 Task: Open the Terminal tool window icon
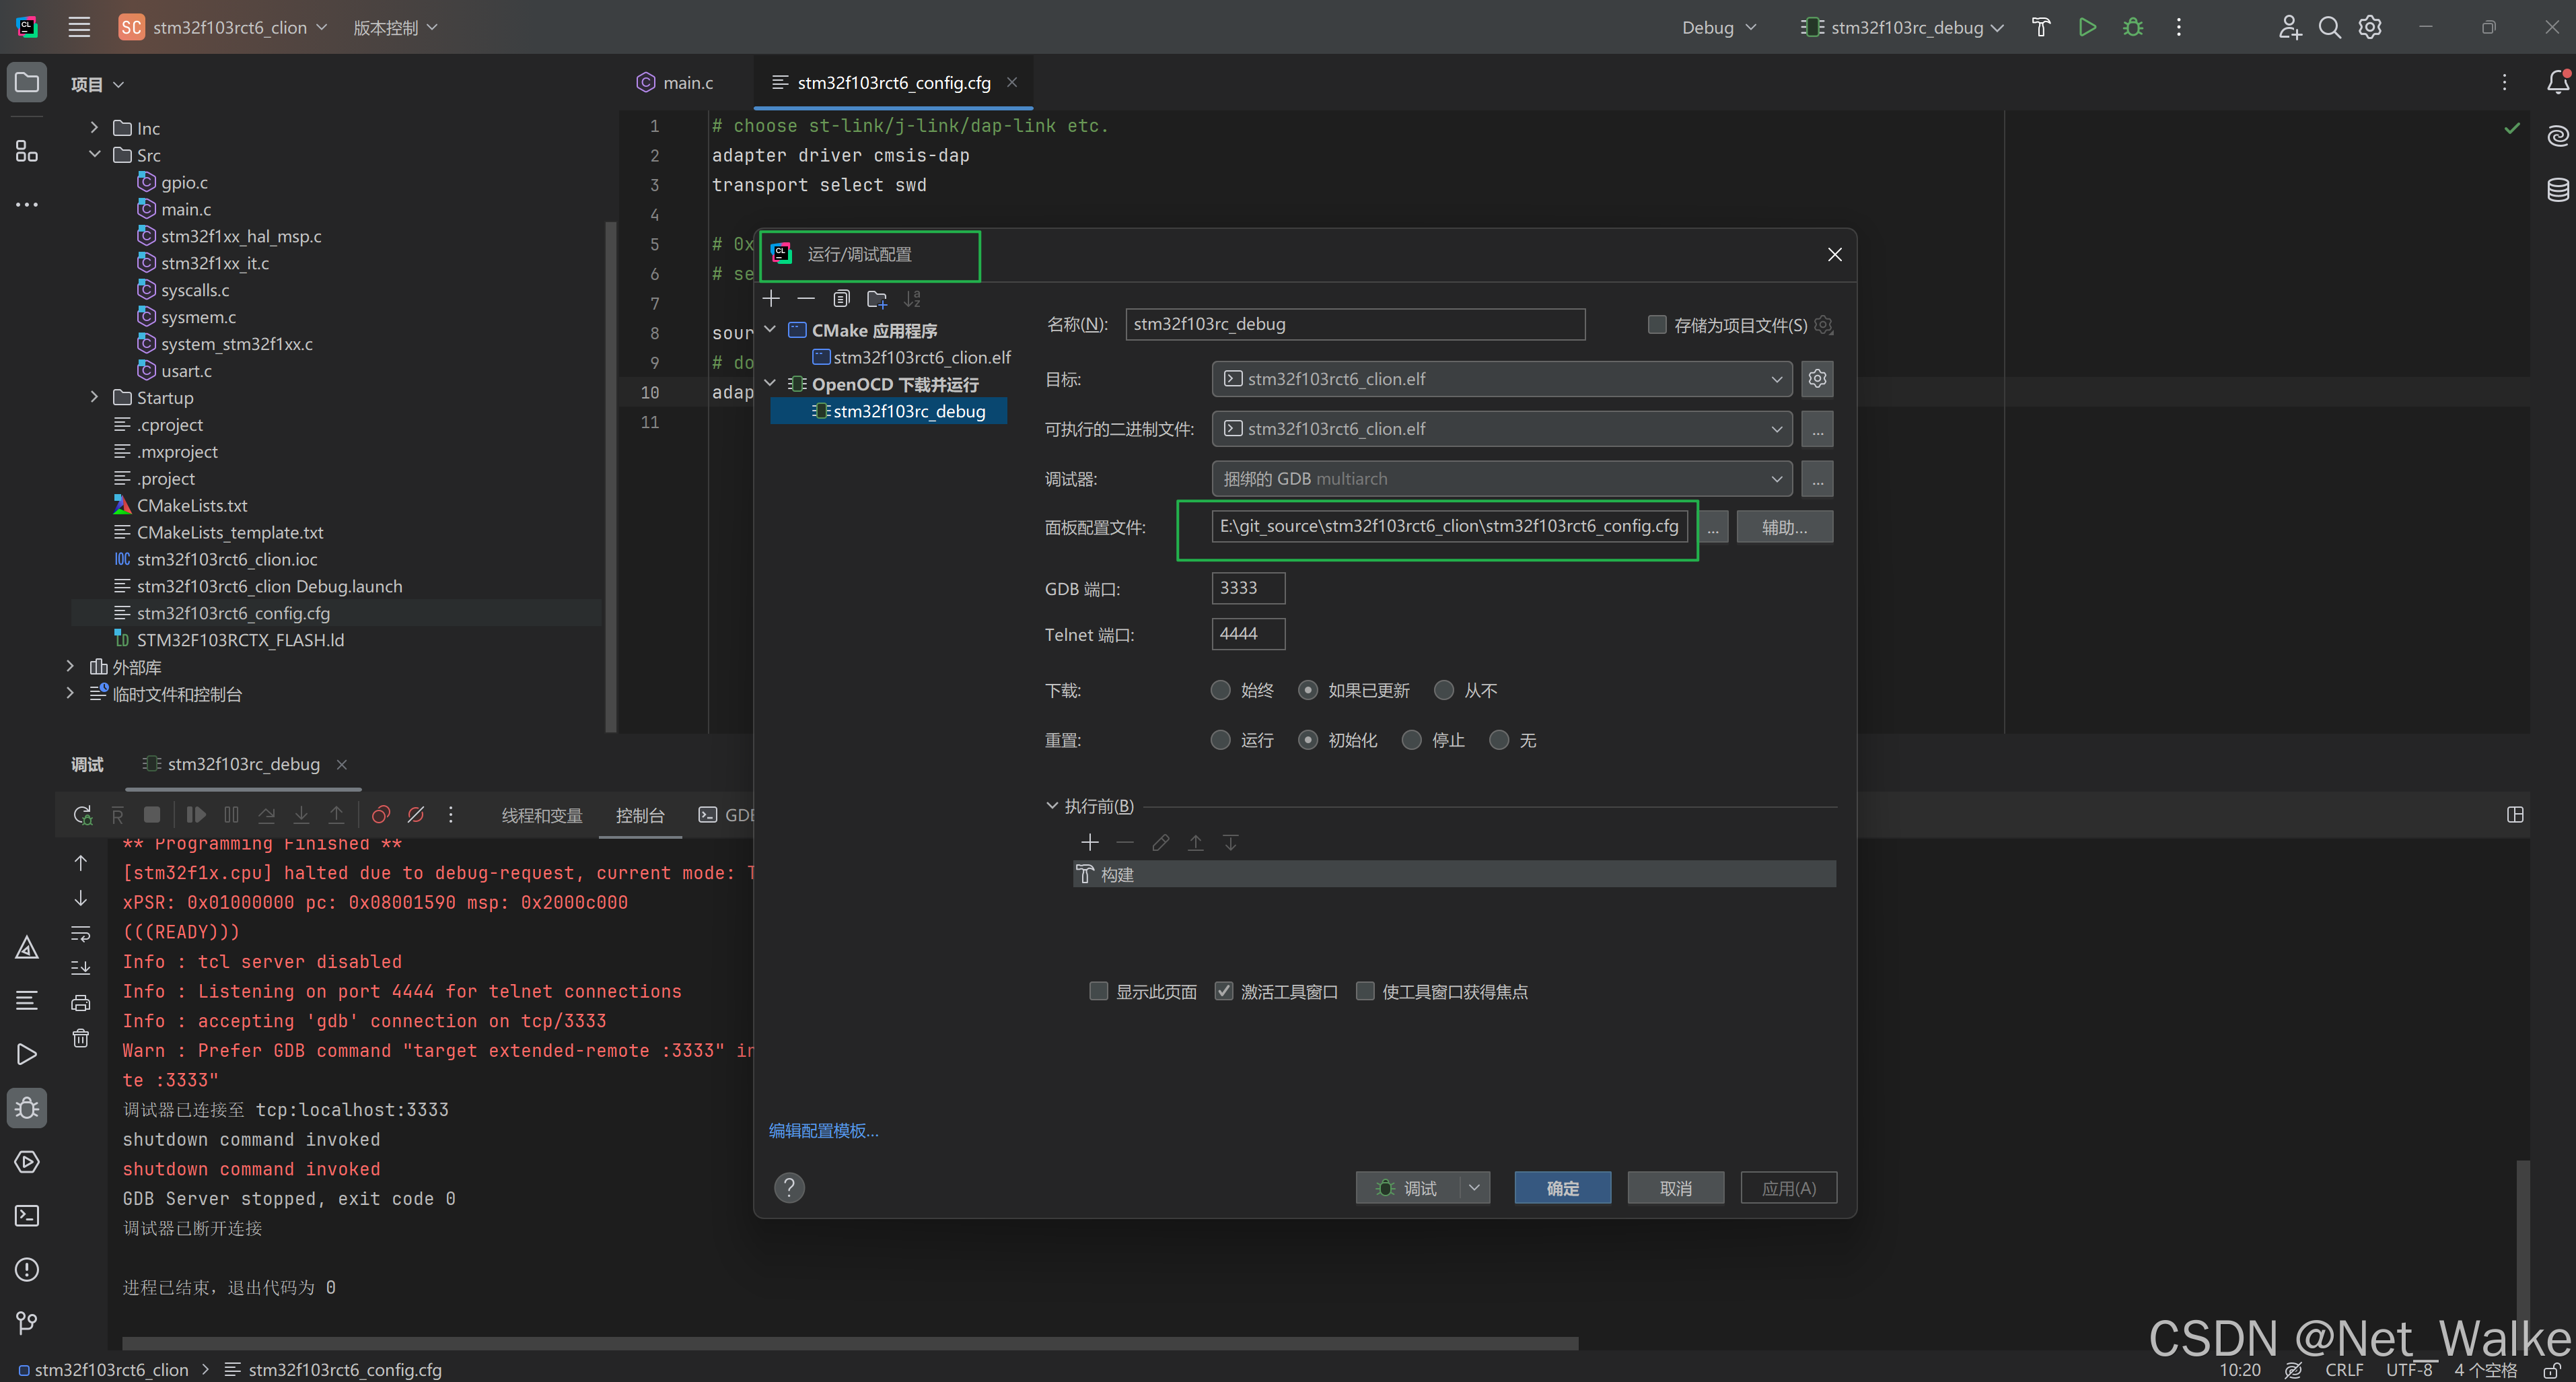pyautogui.click(x=27, y=1216)
